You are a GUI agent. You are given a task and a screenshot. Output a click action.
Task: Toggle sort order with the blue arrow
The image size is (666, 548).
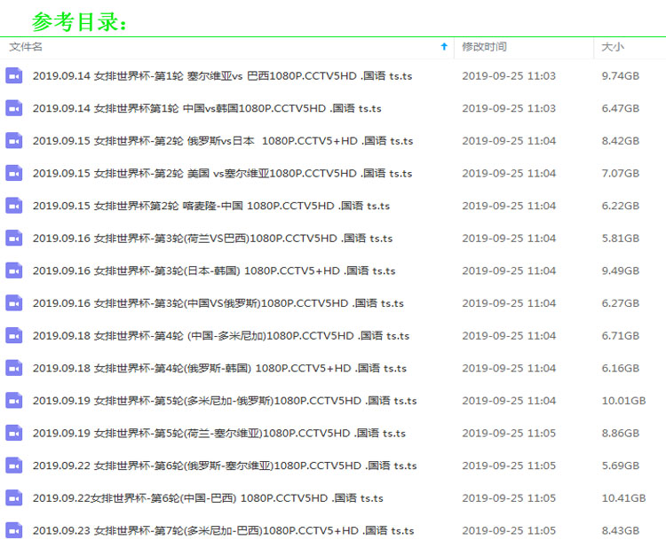click(444, 46)
